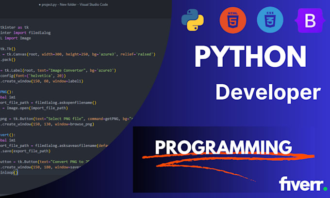This screenshot has width=330, height=198.
Task: Click the Image.open(import_file_path) line
Action: [34, 108]
